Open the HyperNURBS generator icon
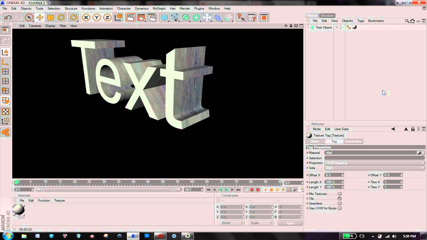This screenshot has width=427, height=240. [186, 18]
